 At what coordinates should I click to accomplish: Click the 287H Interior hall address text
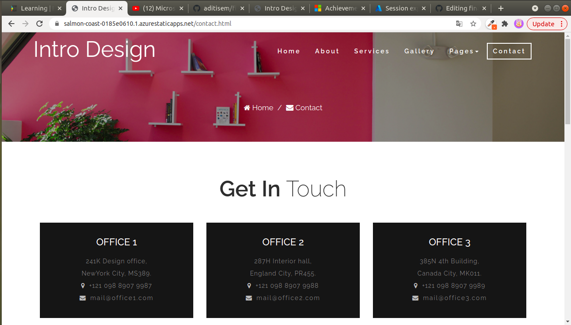click(283, 261)
